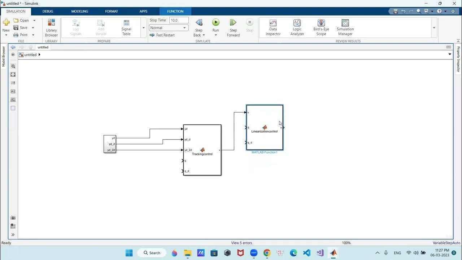
Task: Switch to the SIMULATION tab
Action: 16,11
